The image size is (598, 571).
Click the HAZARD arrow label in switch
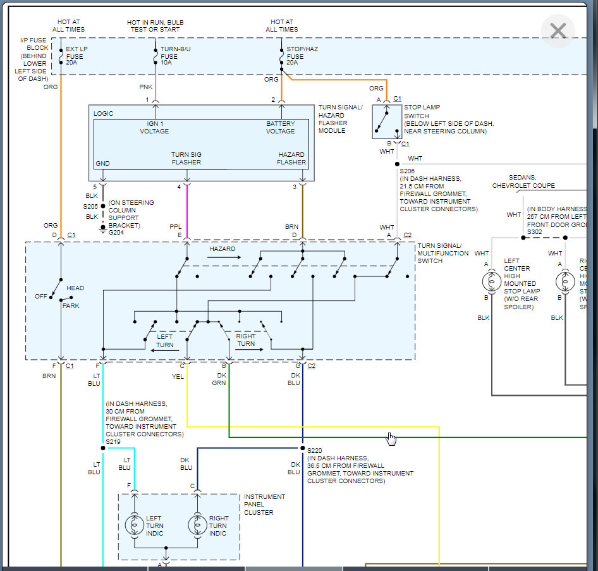tap(223, 249)
